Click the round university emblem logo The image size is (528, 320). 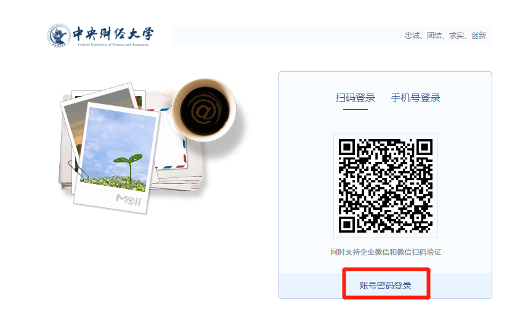(x=59, y=35)
